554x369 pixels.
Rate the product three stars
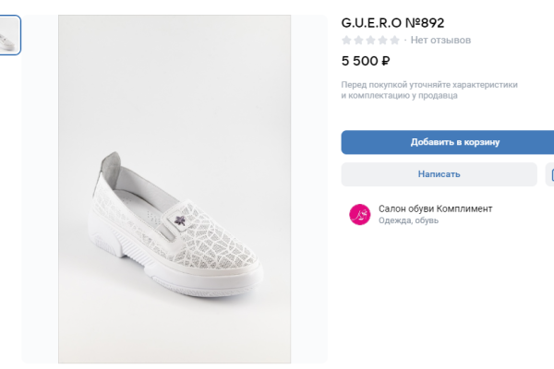tap(370, 41)
